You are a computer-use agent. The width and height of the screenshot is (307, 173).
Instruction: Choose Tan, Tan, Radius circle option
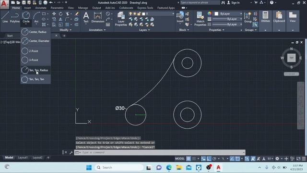[x=35, y=70]
